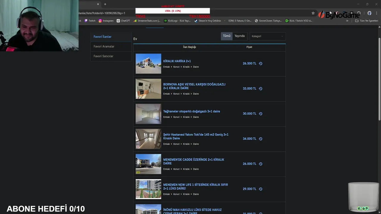Screen dimensions: 381x214
Task: Click Kiralık breadcrumb under BORNOVA AŞIK VEYSEL listing
Action: click(186, 94)
